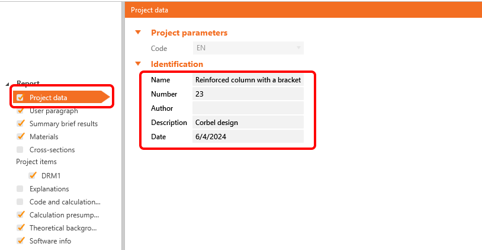Select the Project data report item

coord(49,98)
